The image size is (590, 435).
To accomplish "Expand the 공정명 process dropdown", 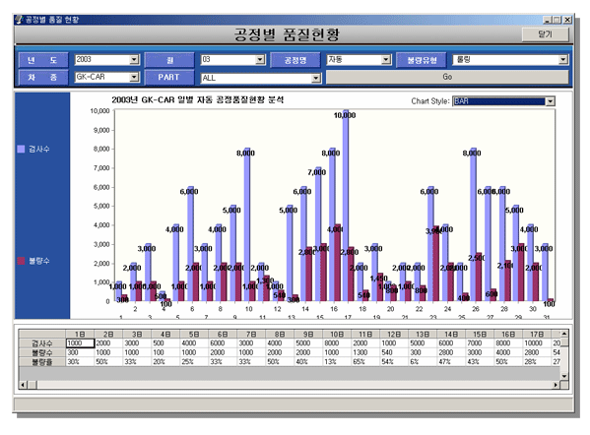I will coord(386,59).
